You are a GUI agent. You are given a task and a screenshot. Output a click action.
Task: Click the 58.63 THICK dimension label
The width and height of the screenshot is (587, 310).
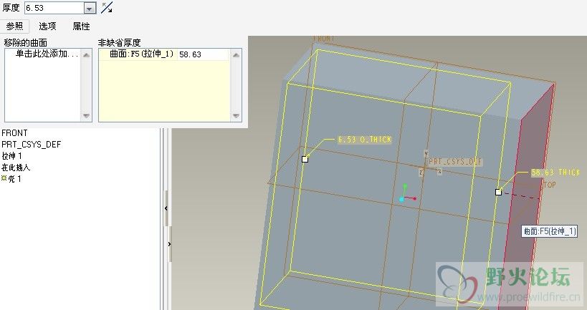pos(555,173)
